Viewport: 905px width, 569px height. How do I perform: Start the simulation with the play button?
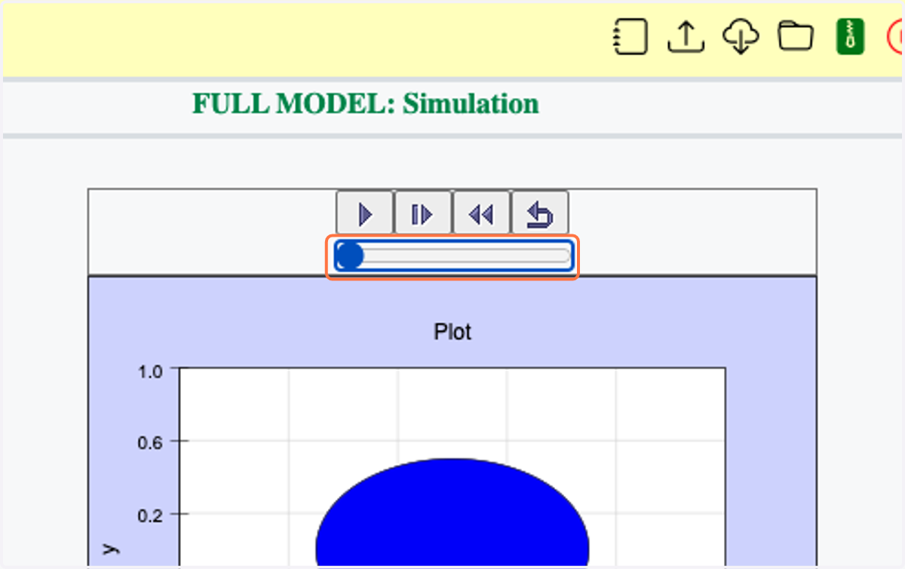[x=365, y=214]
